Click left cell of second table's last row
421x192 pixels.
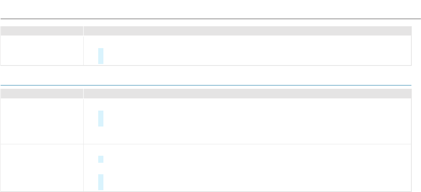point(42,168)
